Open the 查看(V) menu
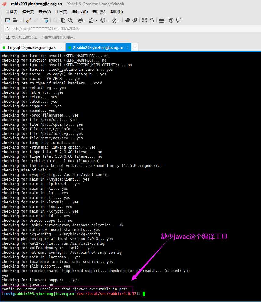The height and width of the screenshot is (302, 261). (45, 12)
